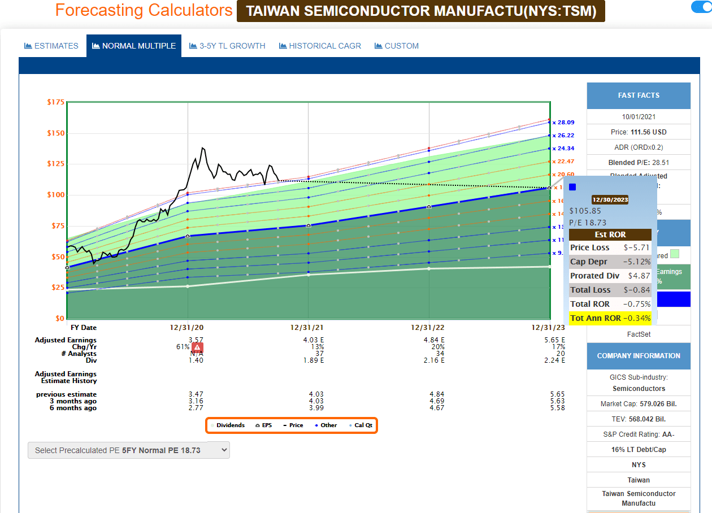
Task: Click the COMPANY INFORMATION panel header
Action: (x=639, y=356)
